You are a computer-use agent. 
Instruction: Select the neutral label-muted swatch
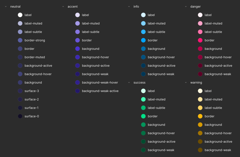click(20, 23)
